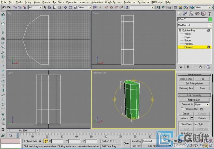This screenshot has width=214, height=149.
Task: Switch to Utilities command panel tab
Action: (x=209, y=13)
